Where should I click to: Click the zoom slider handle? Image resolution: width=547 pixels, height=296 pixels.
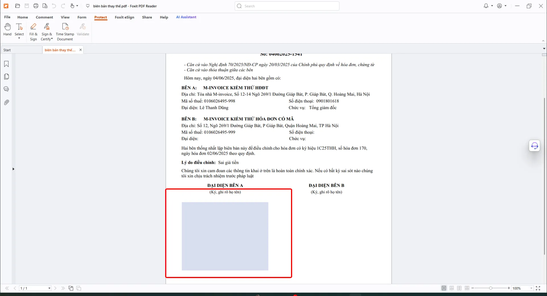click(491, 288)
